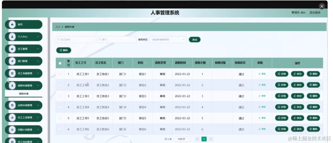Expand 员工考勤管理 menu via its chevron

pyautogui.click(x=38, y=73)
